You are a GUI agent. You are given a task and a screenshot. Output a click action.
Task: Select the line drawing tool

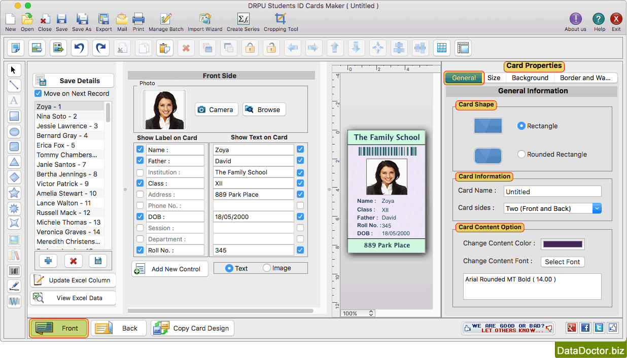(14, 85)
